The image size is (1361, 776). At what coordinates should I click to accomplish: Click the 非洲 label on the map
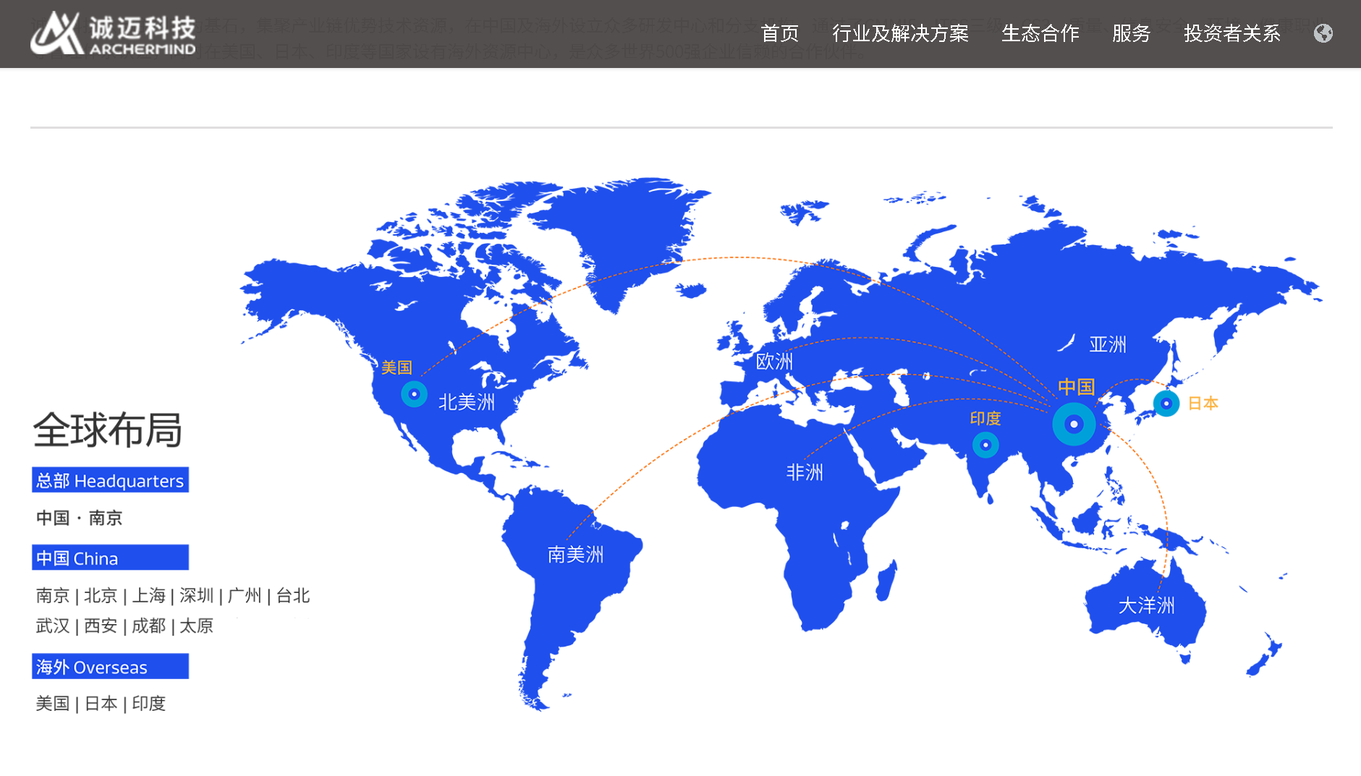(805, 472)
